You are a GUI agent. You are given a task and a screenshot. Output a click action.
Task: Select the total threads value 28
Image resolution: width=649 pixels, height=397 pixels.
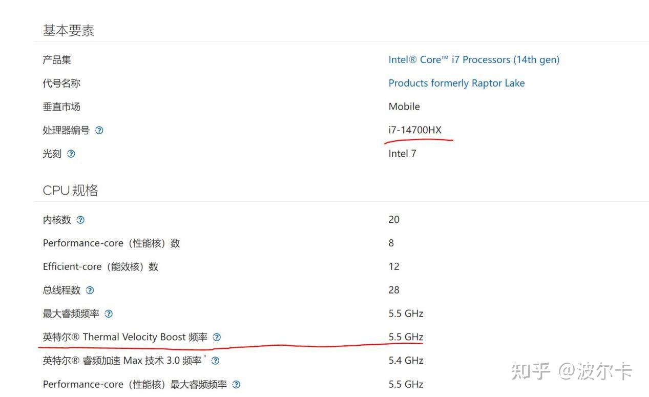pos(394,290)
